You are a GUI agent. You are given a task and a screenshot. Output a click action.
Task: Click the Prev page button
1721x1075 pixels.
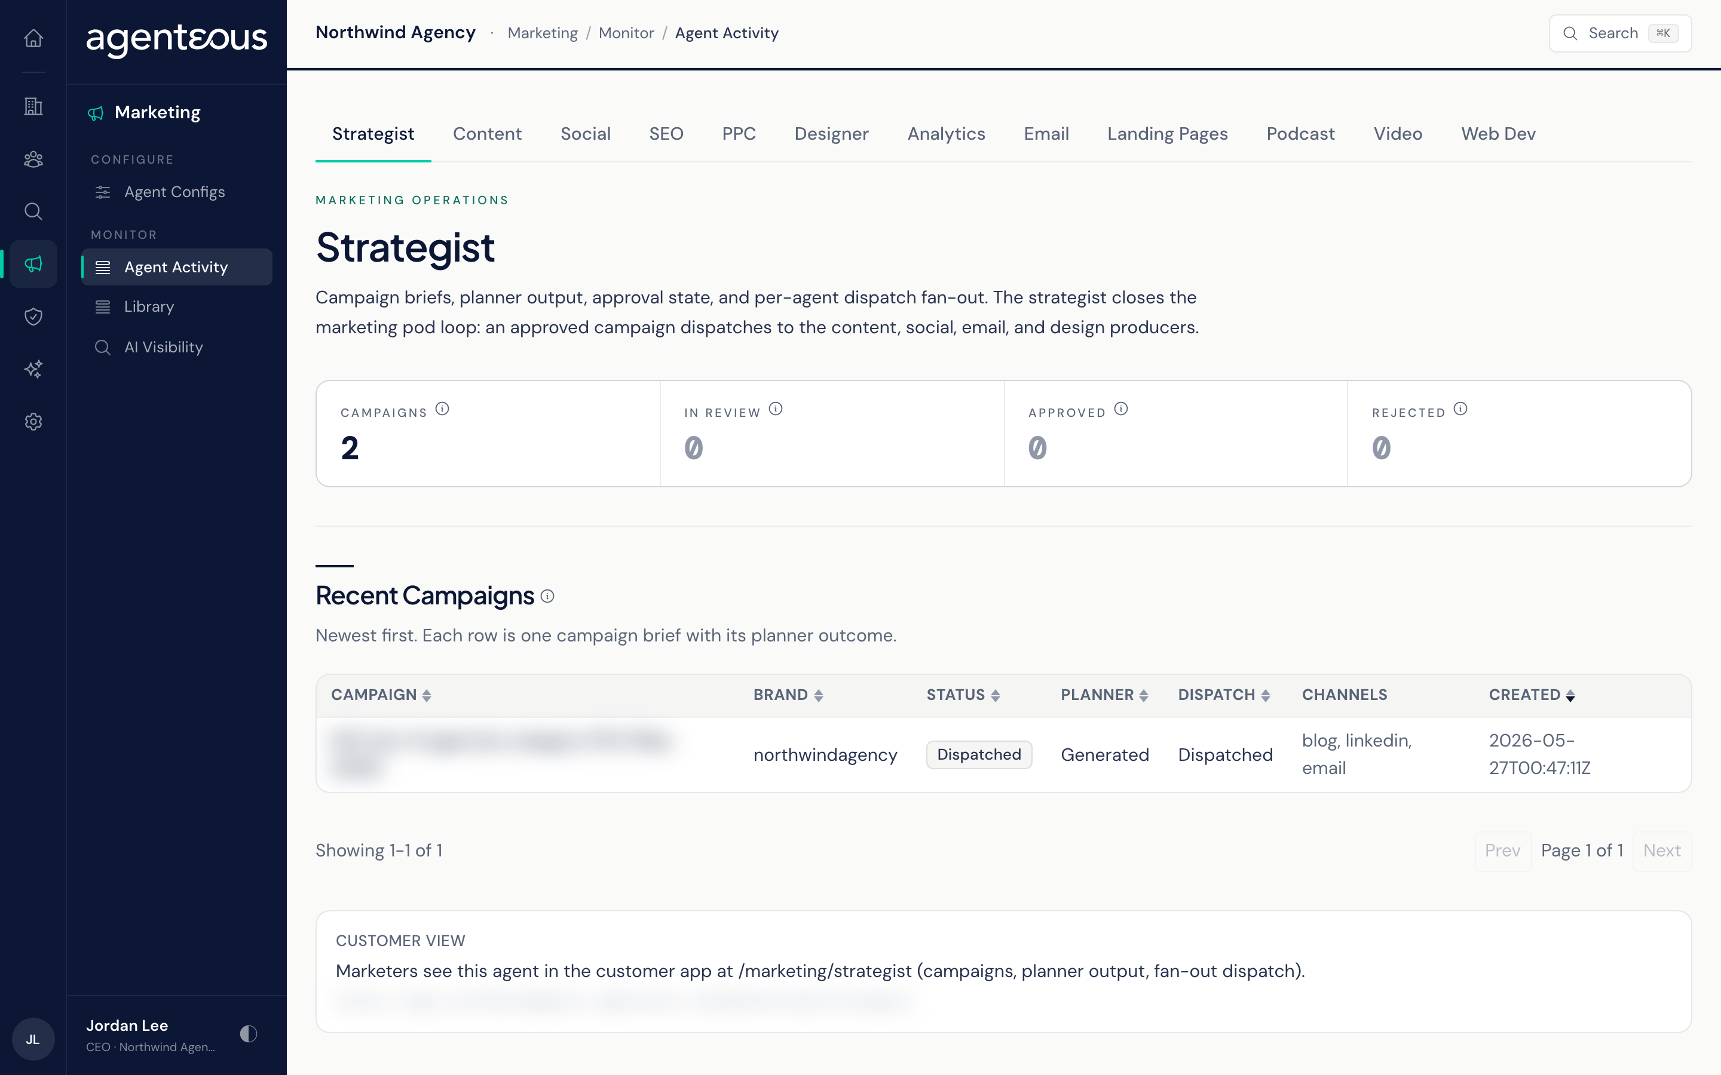(x=1503, y=850)
